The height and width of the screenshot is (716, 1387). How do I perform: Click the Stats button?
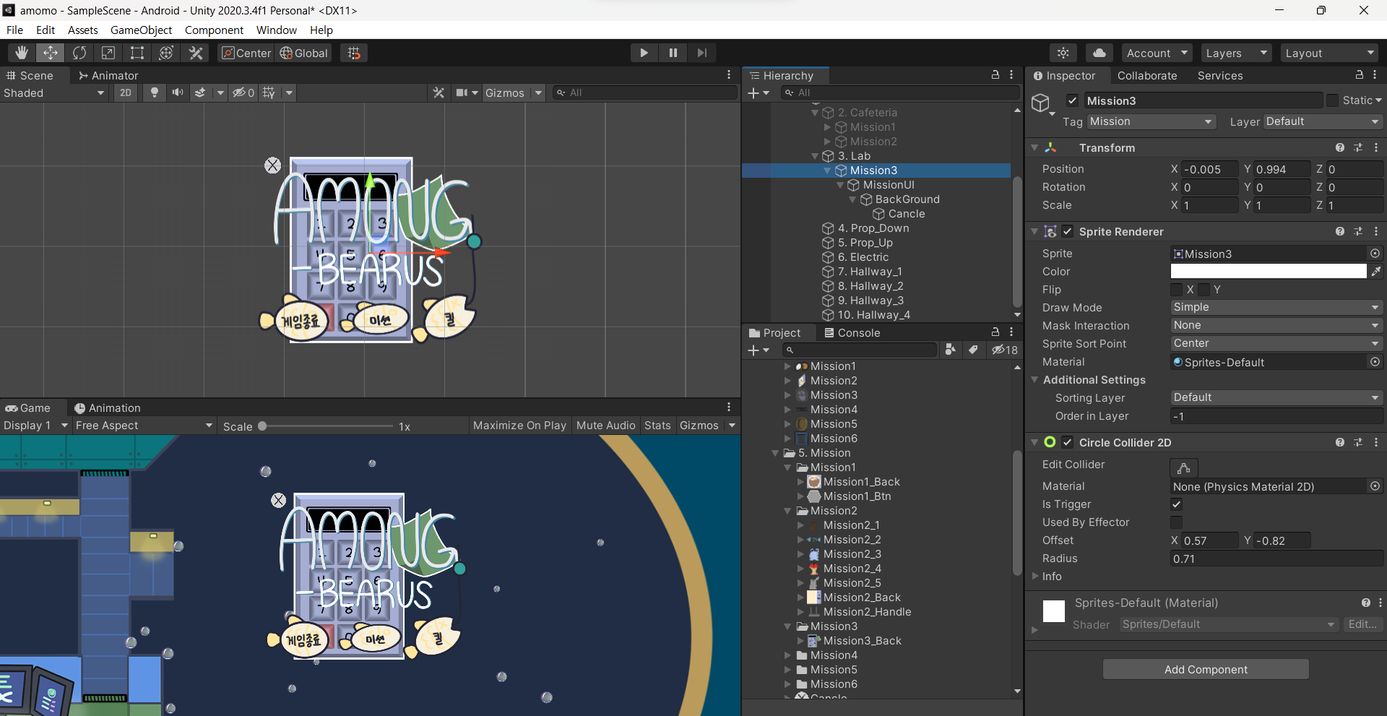[x=657, y=426]
